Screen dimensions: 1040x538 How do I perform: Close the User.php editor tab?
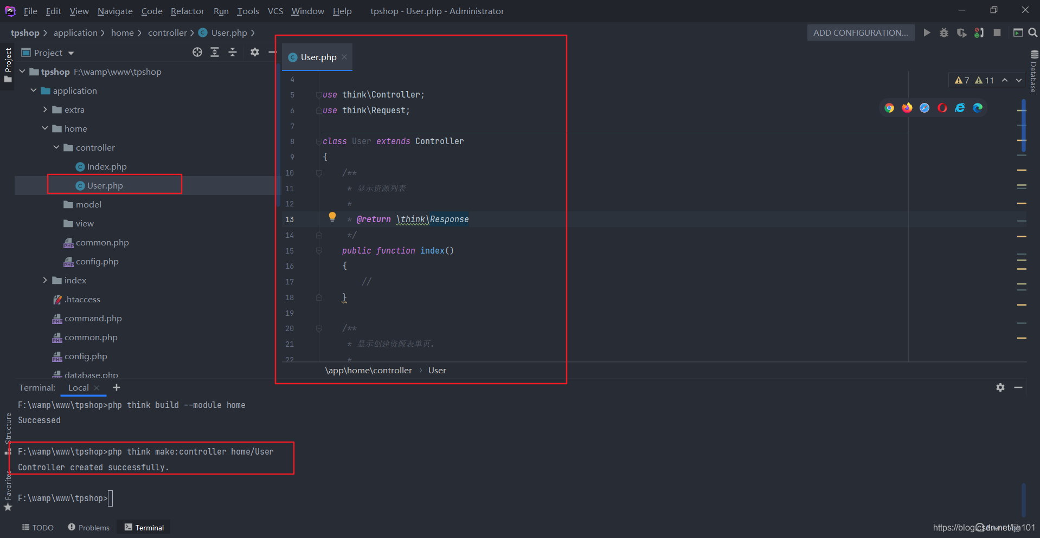tap(344, 57)
